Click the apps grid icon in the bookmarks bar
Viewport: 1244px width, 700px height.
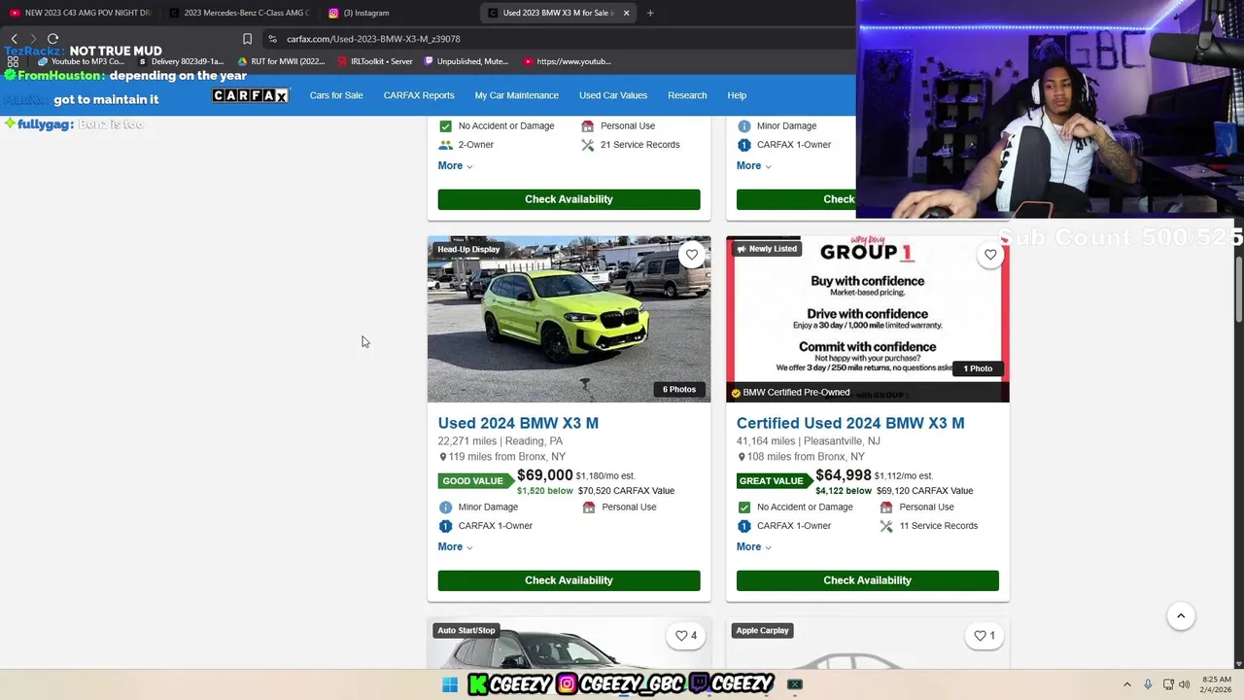13,61
